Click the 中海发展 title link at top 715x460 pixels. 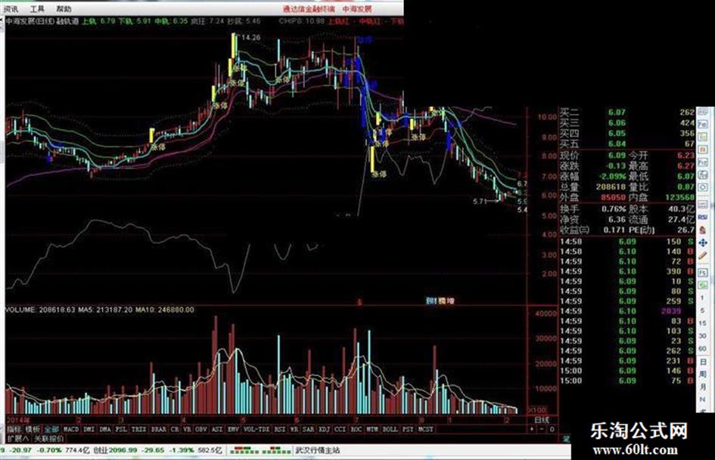pos(357,8)
